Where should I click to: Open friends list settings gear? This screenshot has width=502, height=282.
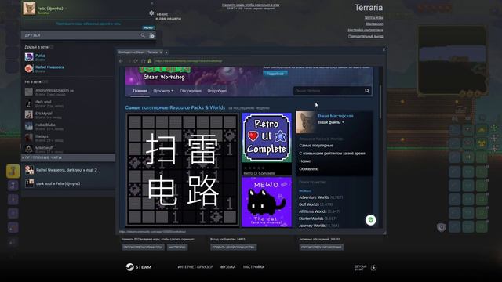pyautogui.click(x=151, y=13)
